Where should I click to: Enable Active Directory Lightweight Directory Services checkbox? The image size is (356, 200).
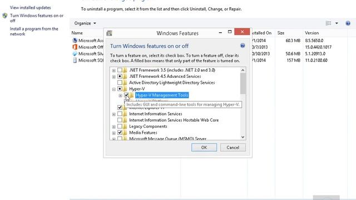pos(120,83)
